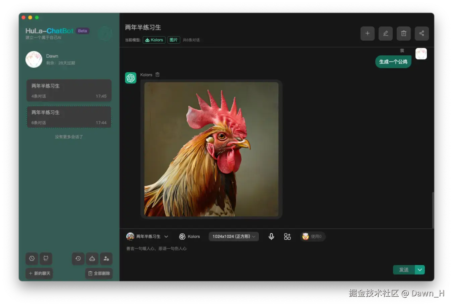Open the GitHub icon in the sidebar
This screenshot has width=453, height=306.
point(46,258)
